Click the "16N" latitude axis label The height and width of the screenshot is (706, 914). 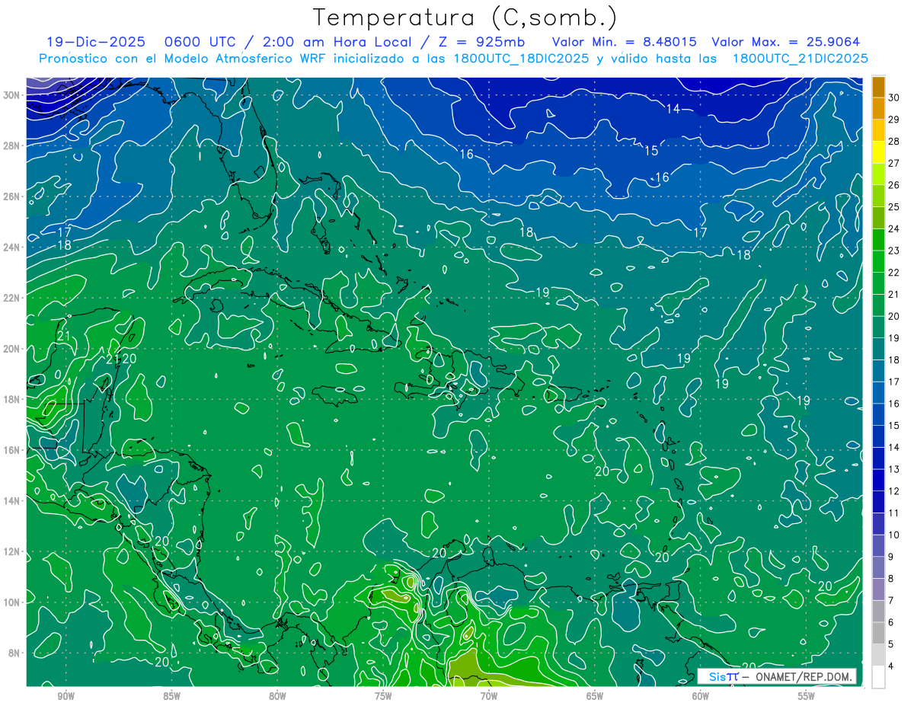[x=12, y=450]
